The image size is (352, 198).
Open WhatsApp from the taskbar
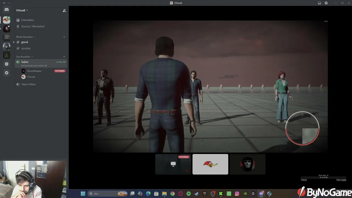(229, 194)
